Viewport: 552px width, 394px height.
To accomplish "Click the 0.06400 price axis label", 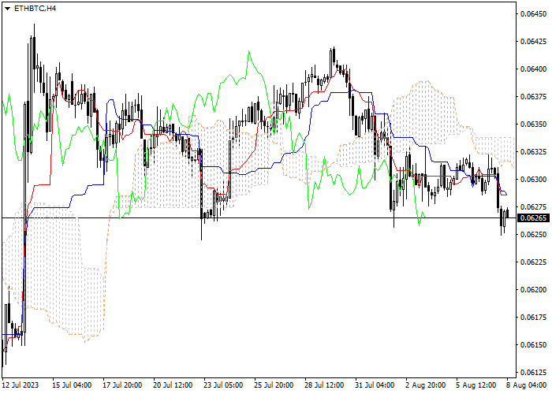I will 533,69.
